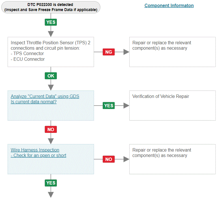Open the "Is current data normal?" link

[33, 102]
